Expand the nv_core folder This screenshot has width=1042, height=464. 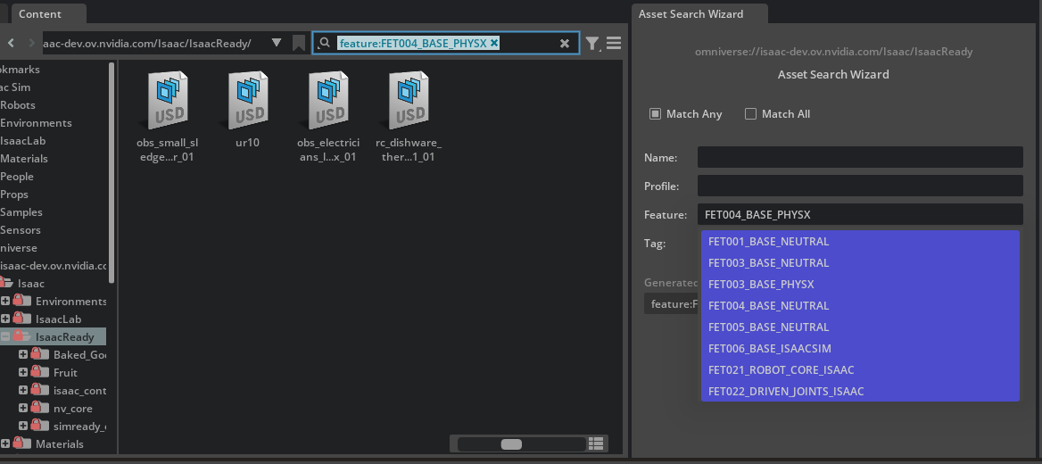(x=23, y=409)
